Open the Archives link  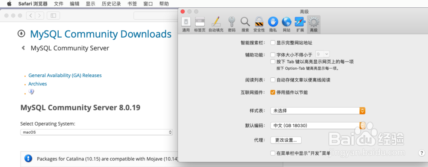(x=38, y=84)
